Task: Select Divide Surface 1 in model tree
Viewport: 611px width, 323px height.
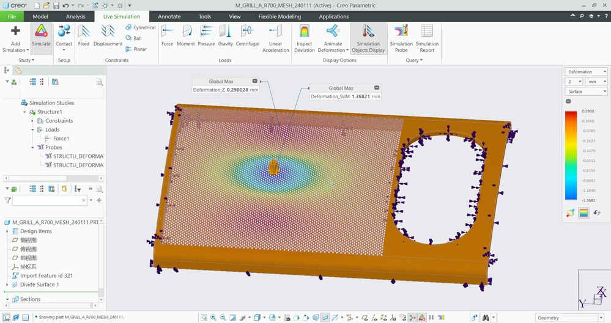Action: (x=35, y=285)
